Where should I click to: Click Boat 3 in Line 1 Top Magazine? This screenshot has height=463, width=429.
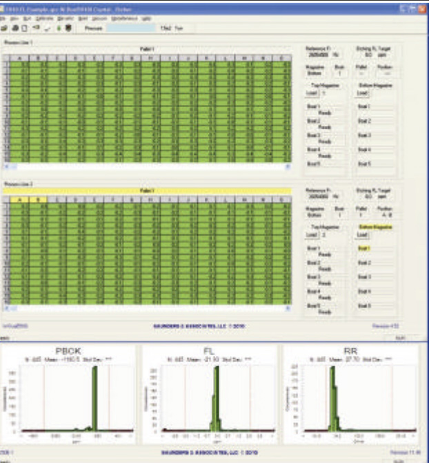coord(314,135)
